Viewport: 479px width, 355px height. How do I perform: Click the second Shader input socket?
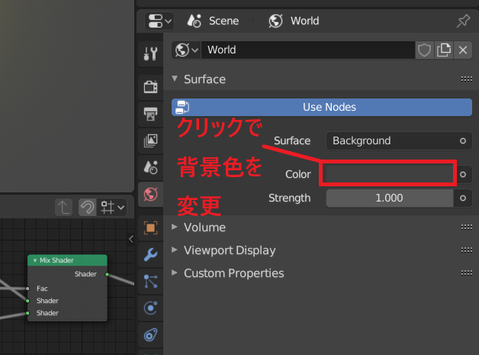[27, 313]
